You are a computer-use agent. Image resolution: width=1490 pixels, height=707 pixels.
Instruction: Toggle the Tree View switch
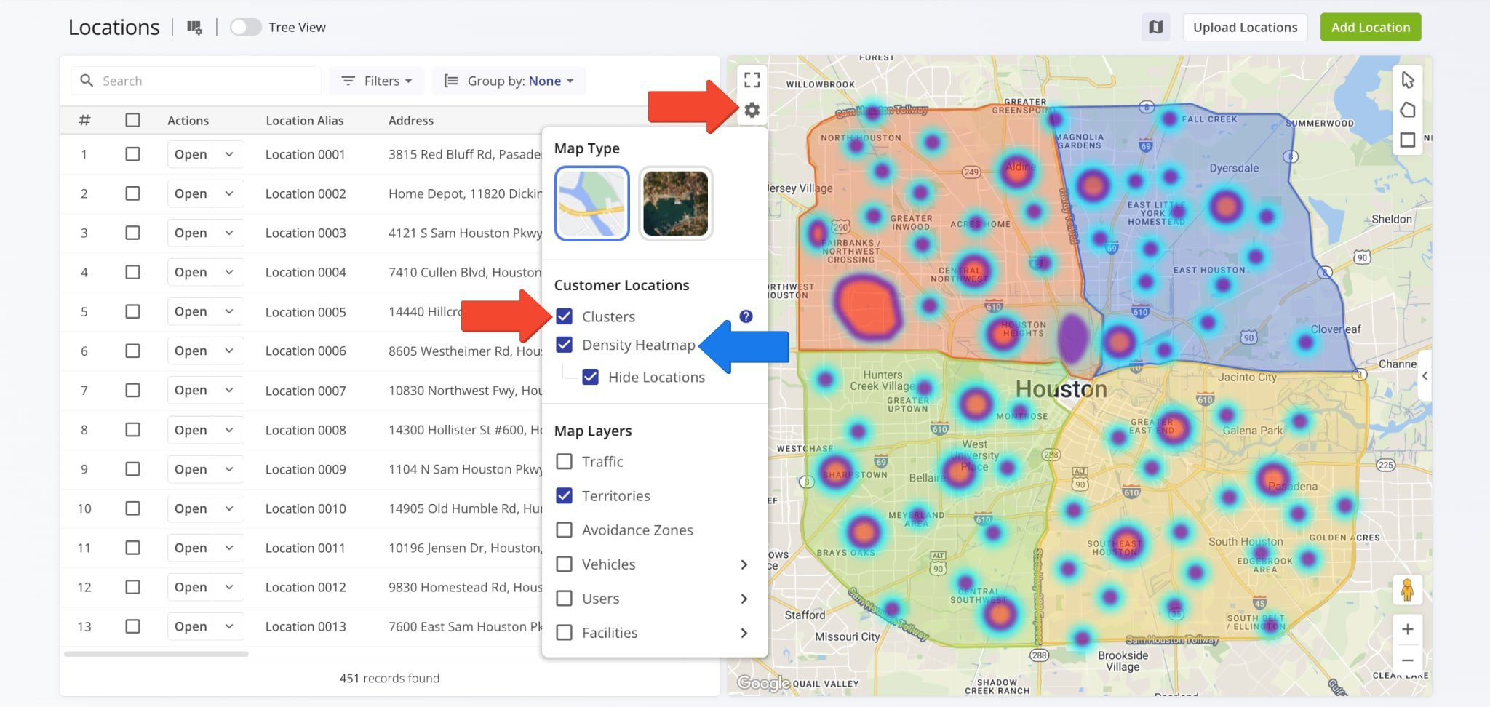click(246, 28)
